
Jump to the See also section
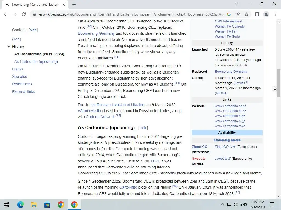[19, 77]
